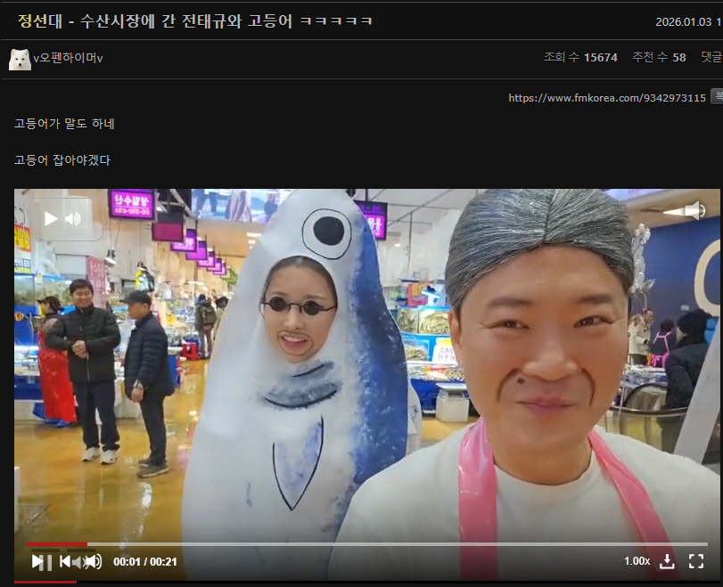This screenshot has height=587, width=723.
Task: Click the video progress seek bar
Action: pos(357,544)
